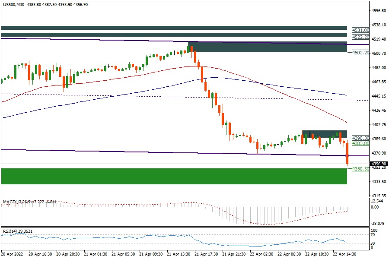The image size is (389, 259).
Task: Click the US500,M30 chart title label
Action: [13, 4]
